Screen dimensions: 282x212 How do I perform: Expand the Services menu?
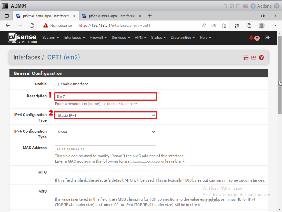pos(120,38)
